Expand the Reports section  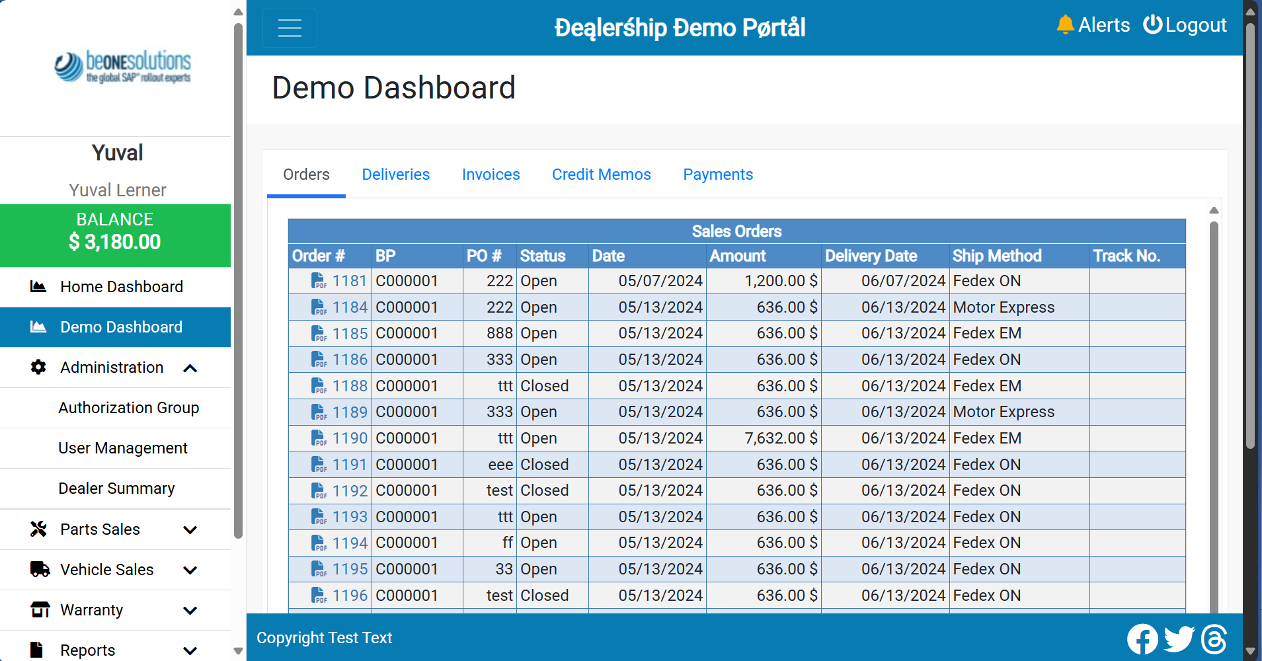point(190,650)
